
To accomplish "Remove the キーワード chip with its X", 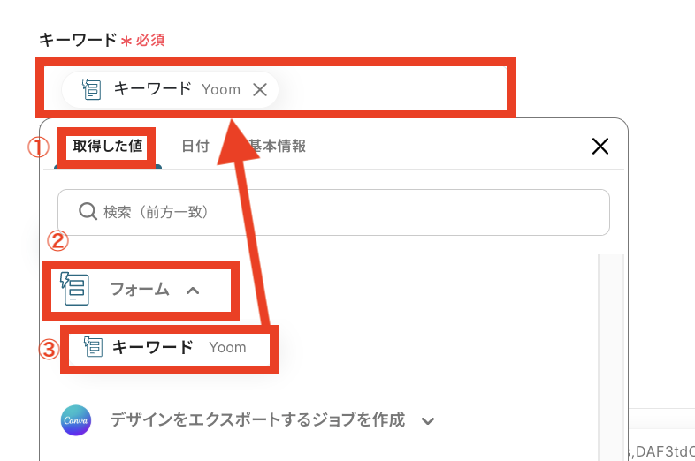I will point(260,90).
